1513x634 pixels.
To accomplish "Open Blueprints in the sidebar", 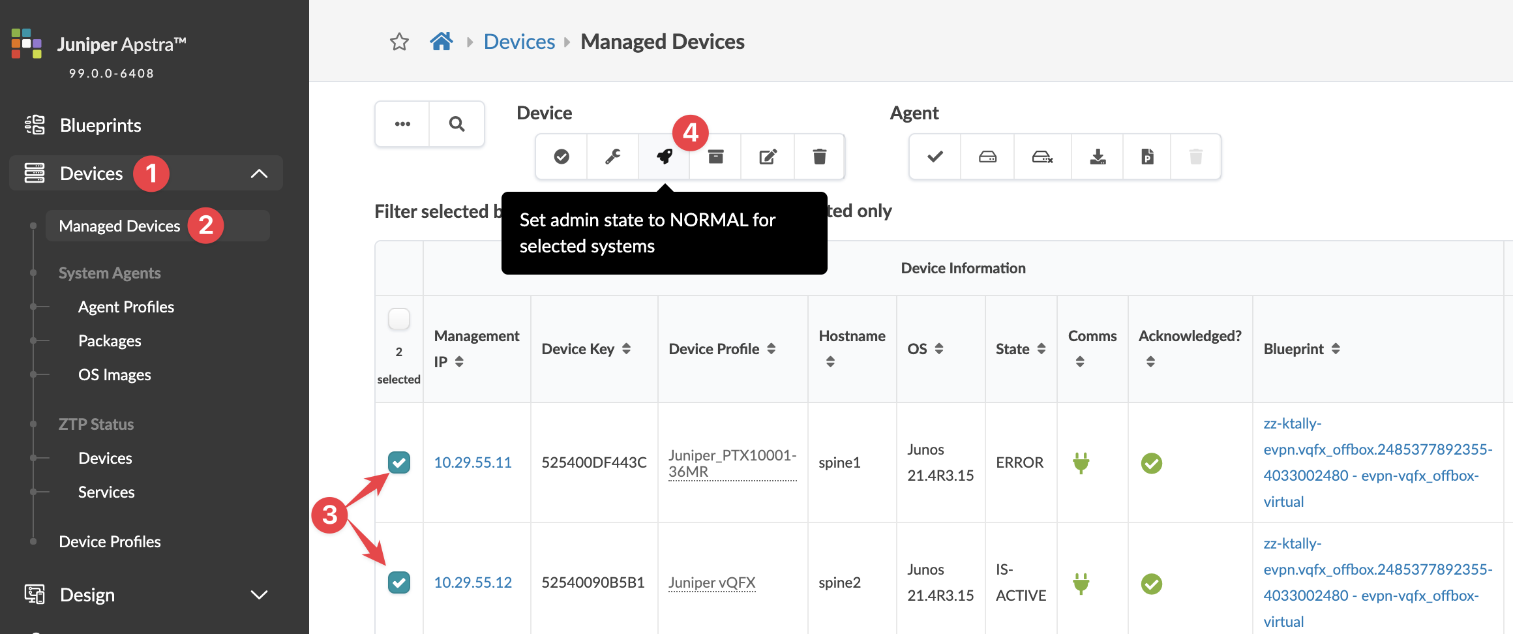I will (100, 125).
